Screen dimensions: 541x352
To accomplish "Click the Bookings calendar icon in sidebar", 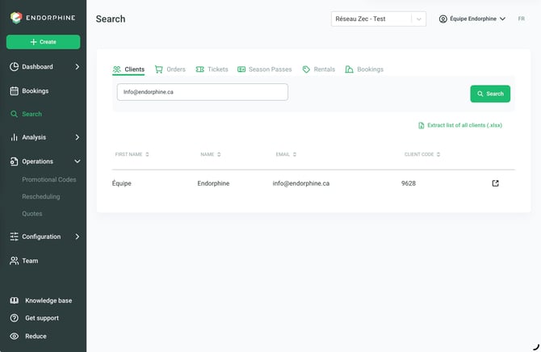I will [x=15, y=90].
